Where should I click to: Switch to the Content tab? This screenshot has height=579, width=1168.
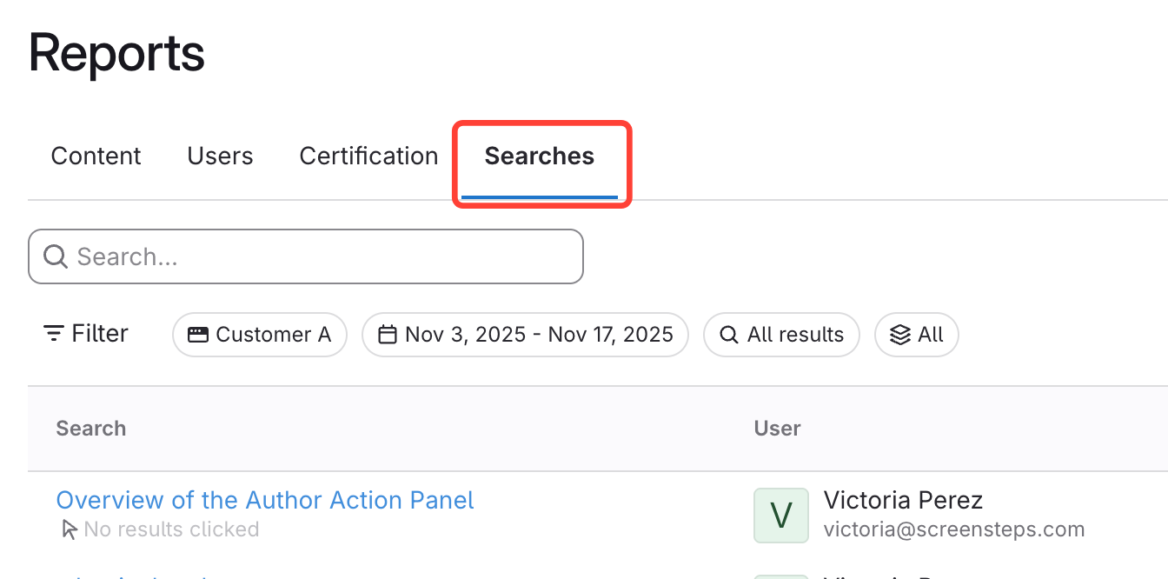point(96,156)
